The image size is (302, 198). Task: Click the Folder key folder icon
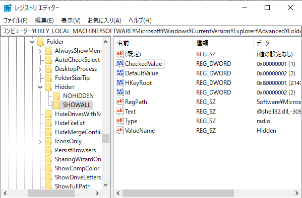point(40,42)
